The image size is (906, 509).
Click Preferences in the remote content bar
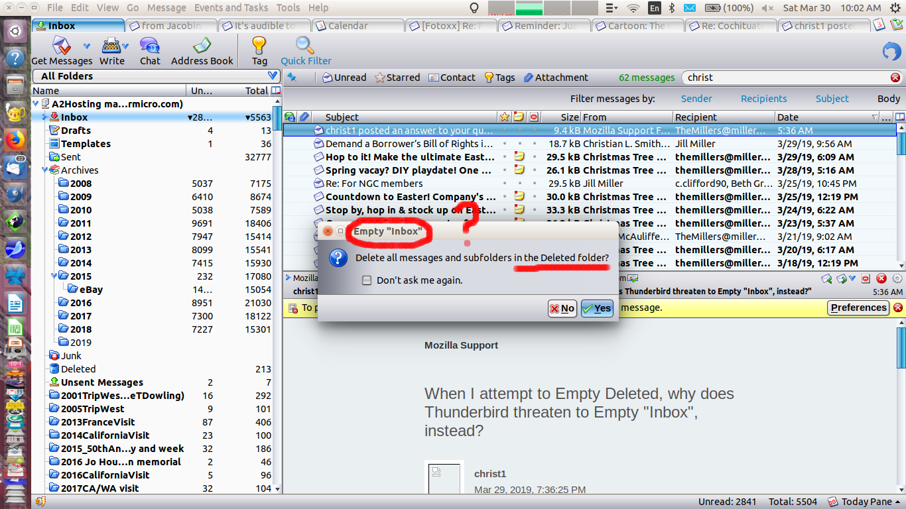(858, 308)
